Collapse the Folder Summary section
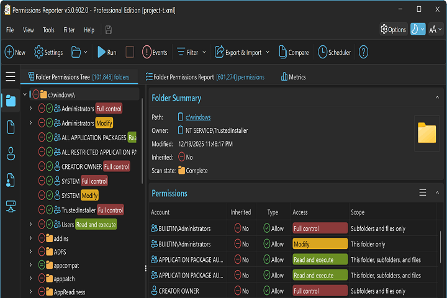 click(436, 98)
